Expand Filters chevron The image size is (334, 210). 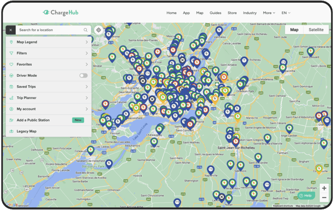[87, 53]
